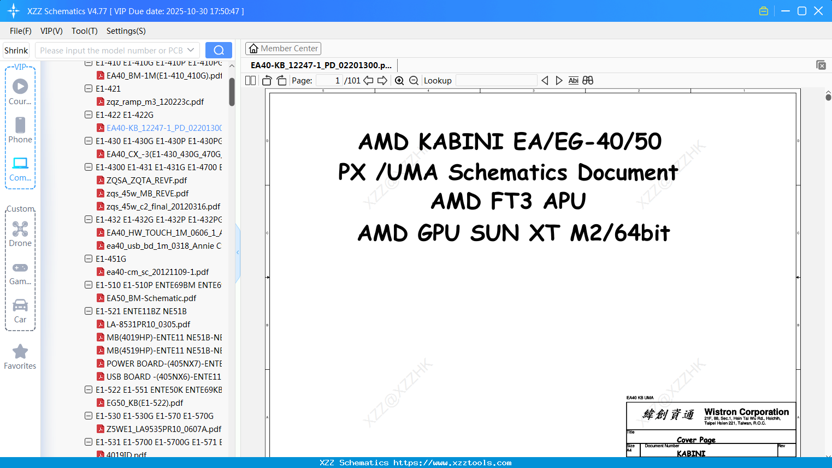
Task: Open EA40_HW_TOUCH_1M_0606 file
Action: (164, 232)
